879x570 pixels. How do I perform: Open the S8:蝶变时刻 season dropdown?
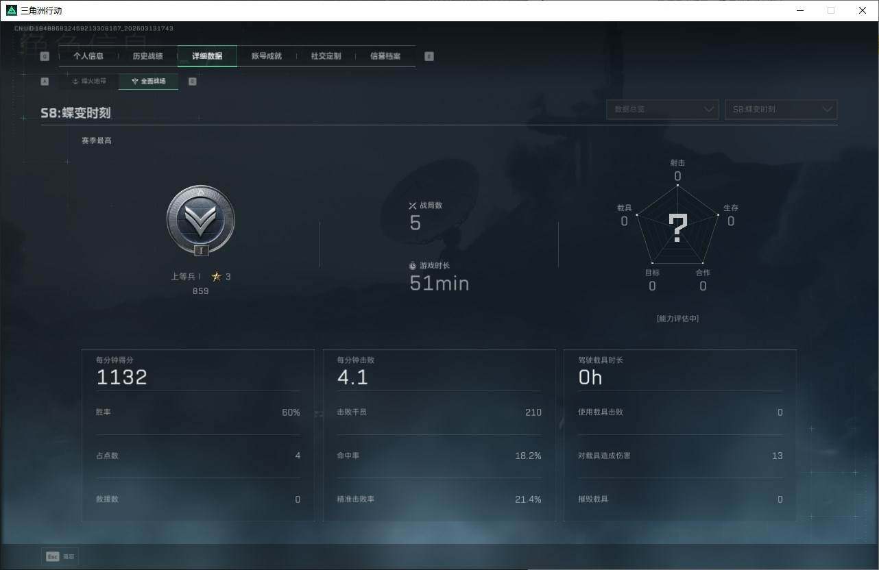pyautogui.click(x=781, y=110)
